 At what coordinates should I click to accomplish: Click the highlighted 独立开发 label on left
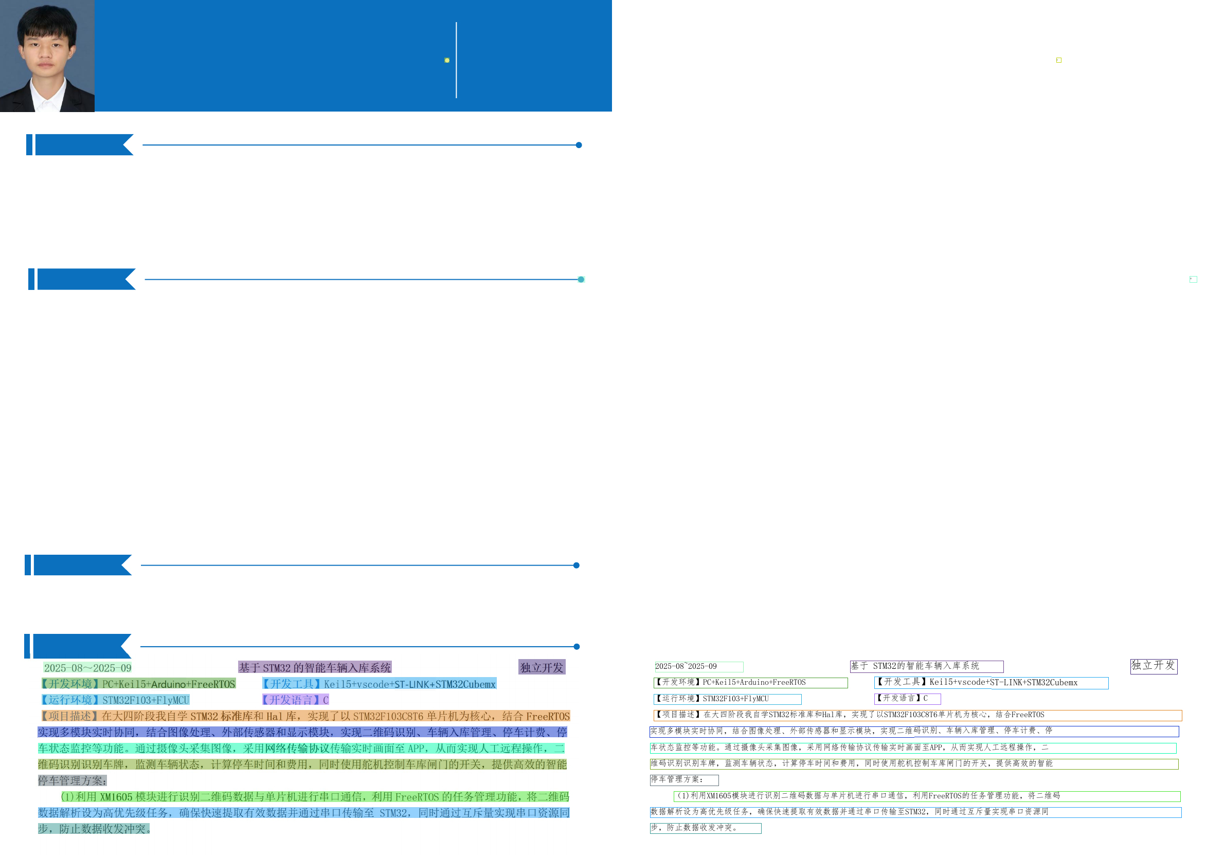click(542, 667)
